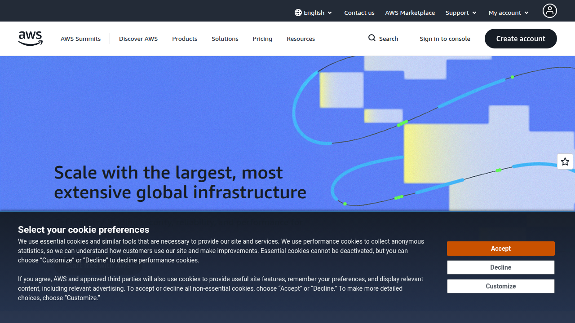Open the user profile avatar icon
Image resolution: width=575 pixels, height=323 pixels.
550,11
